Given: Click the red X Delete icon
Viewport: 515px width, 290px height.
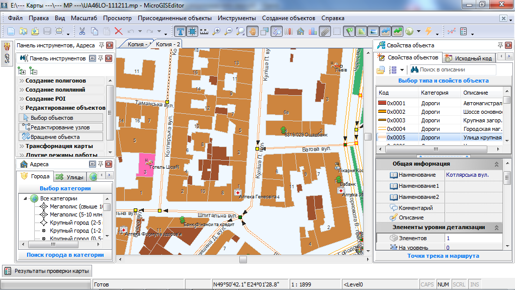Looking at the screenshot, I should (119, 31).
